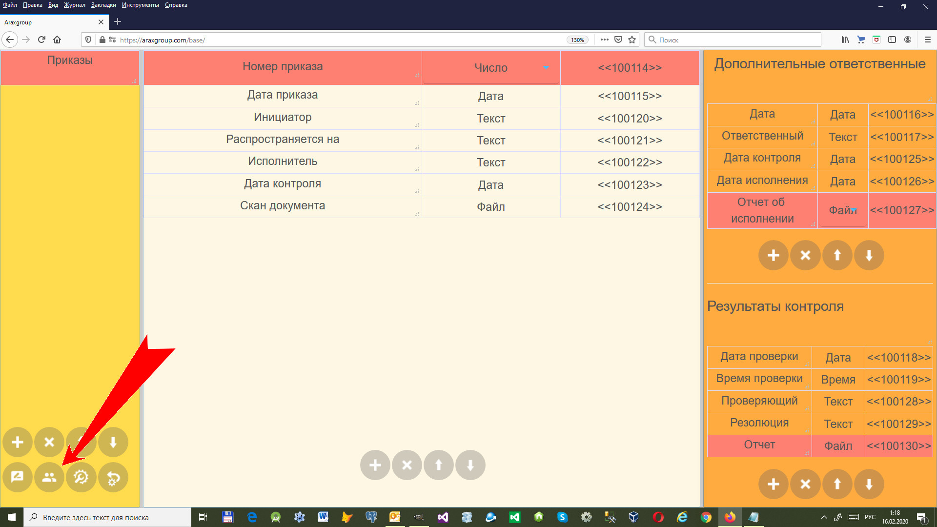Click the undo settings icon in left panel
The height and width of the screenshot is (527, 937).
113,477
